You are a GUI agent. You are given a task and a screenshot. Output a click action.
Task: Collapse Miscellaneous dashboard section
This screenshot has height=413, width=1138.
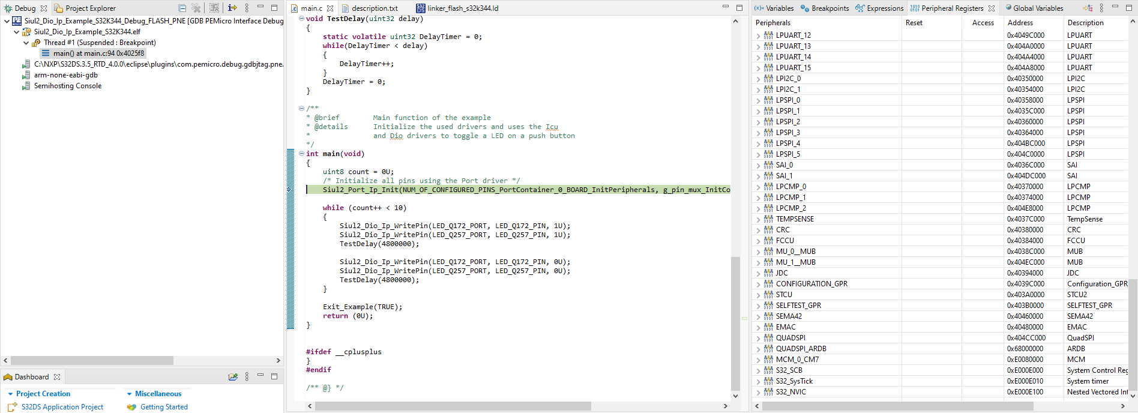click(129, 394)
